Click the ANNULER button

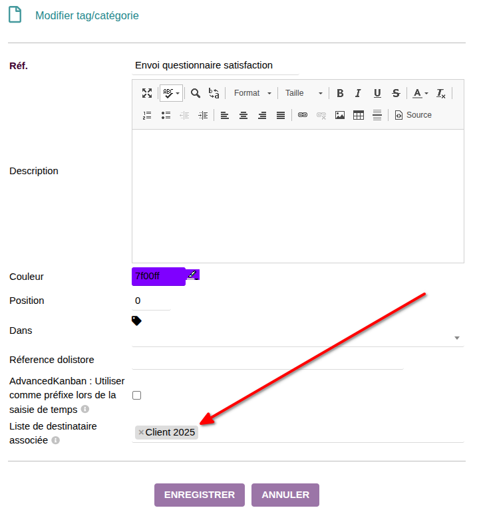[x=285, y=495]
